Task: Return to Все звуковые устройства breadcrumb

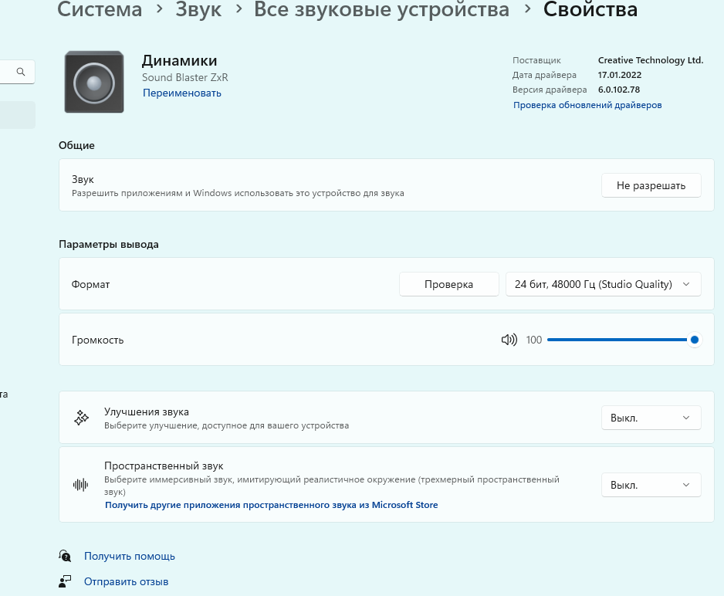Action: pos(381,10)
